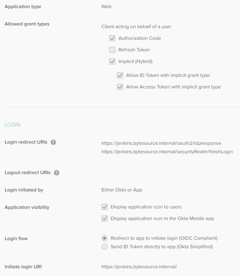Toggle Display icon in Okta Mobile app
Screen dimensions: 240x276
pos(105,218)
